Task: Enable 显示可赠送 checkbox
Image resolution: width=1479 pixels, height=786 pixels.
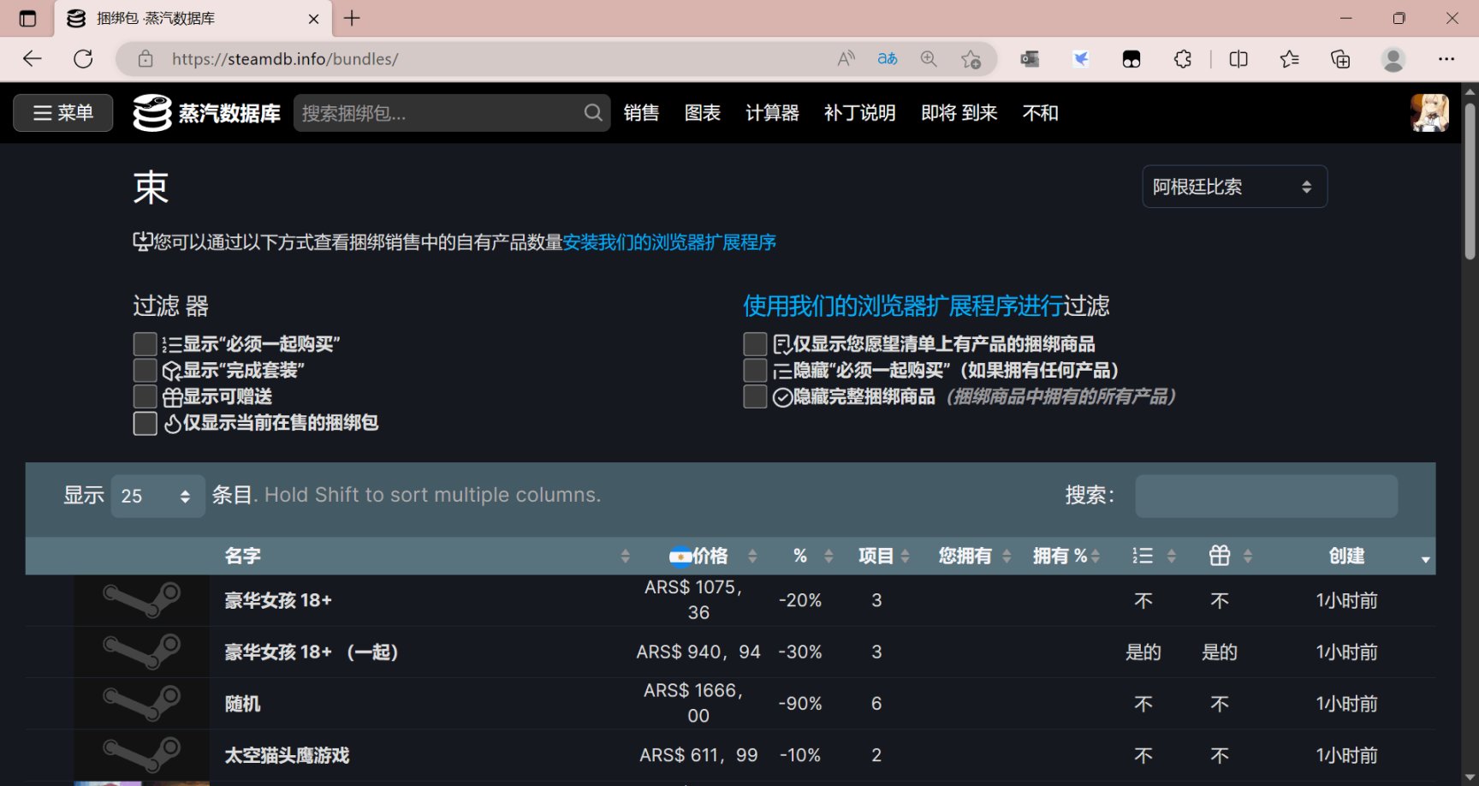Action: (x=146, y=396)
